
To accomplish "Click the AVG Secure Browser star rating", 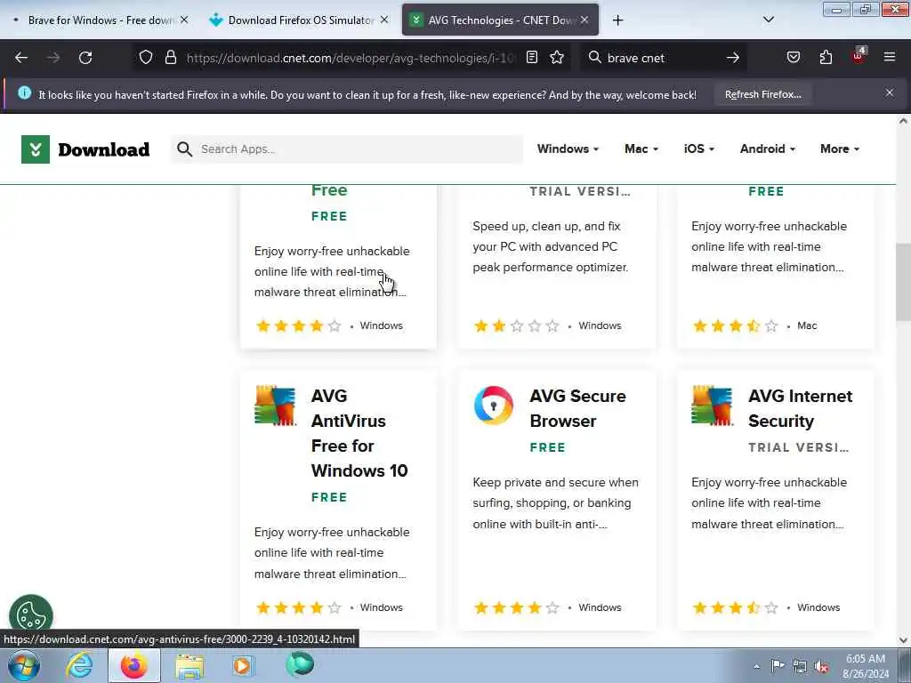I will (x=516, y=607).
